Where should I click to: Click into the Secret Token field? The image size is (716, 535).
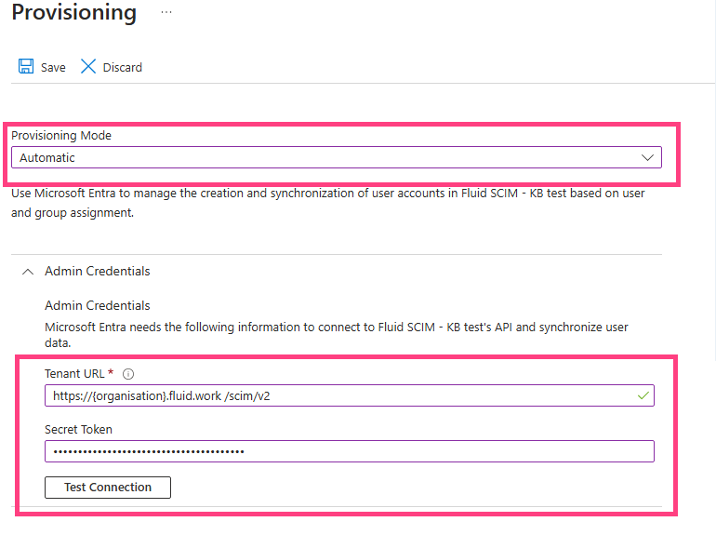(x=350, y=451)
